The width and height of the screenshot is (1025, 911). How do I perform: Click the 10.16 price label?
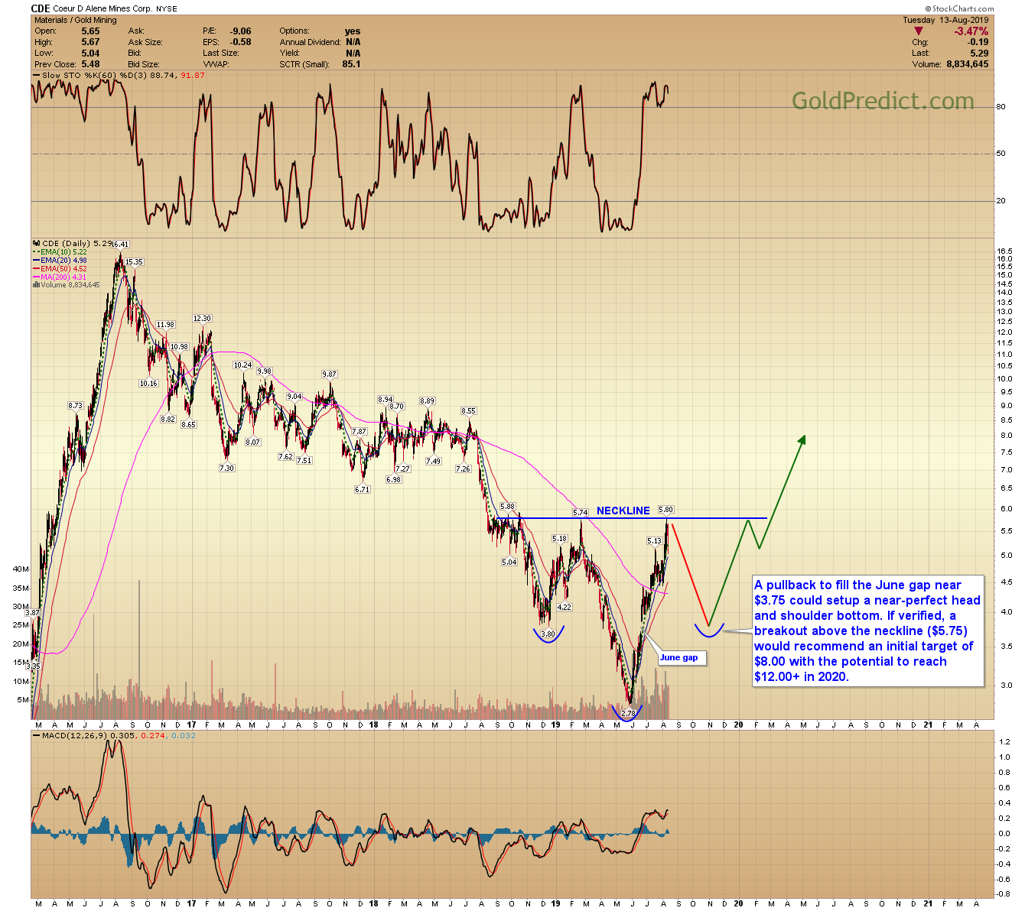pyautogui.click(x=148, y=384)
